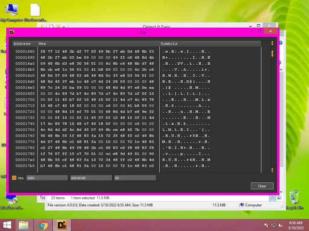Click the hex viewer scrollbar thumb
The height and width of the screenshot is (231, 309).
tap(272, 53)
